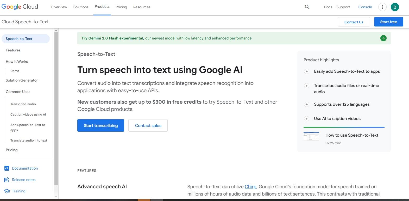Open Solution Generator in the sidebar

point(22,80)
